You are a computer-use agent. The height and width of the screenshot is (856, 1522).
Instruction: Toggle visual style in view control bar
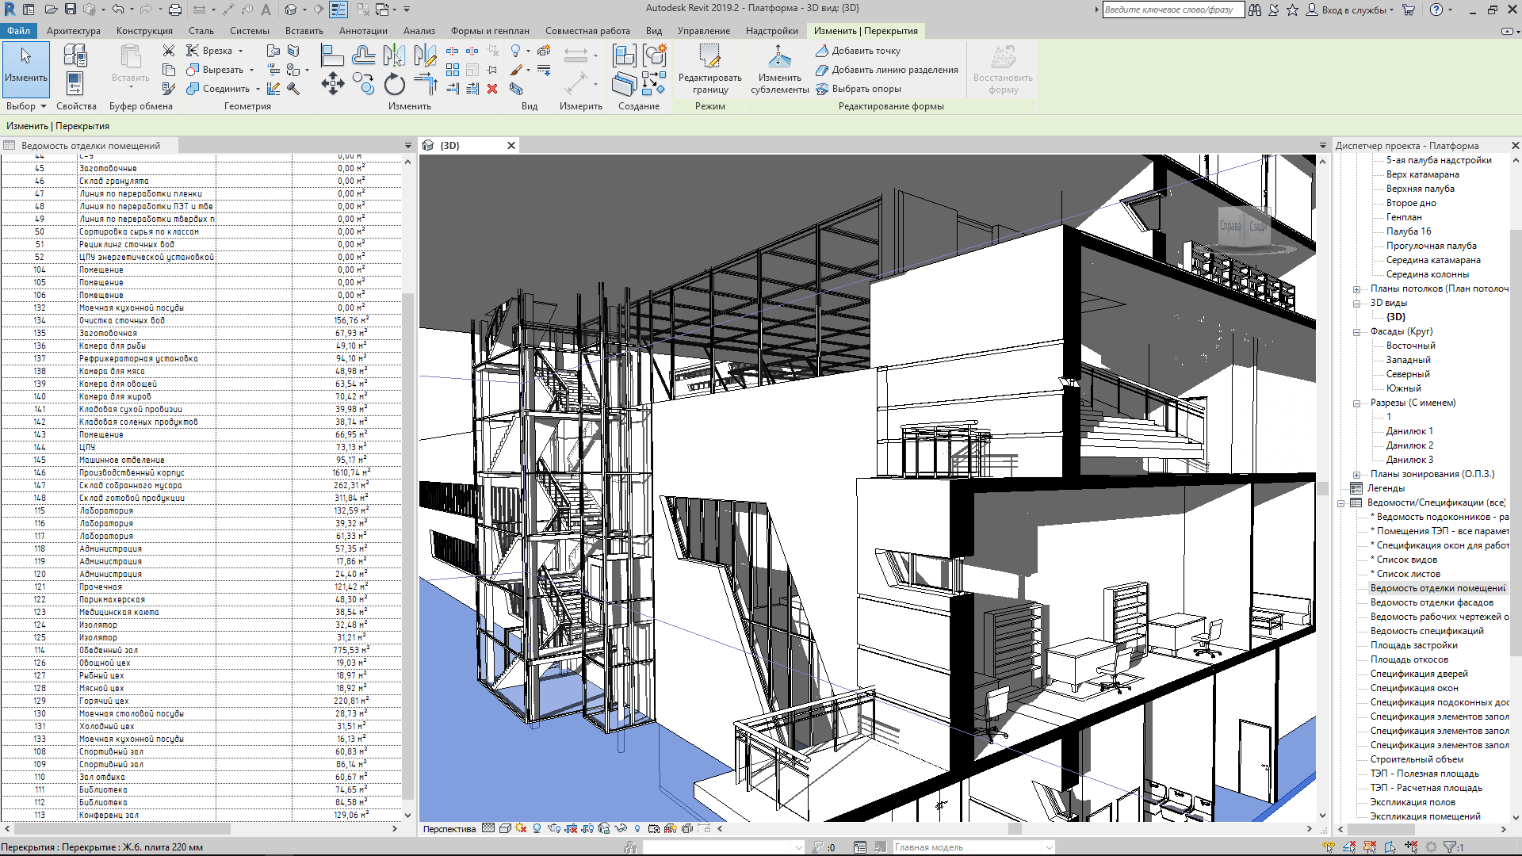pos(504,828)
